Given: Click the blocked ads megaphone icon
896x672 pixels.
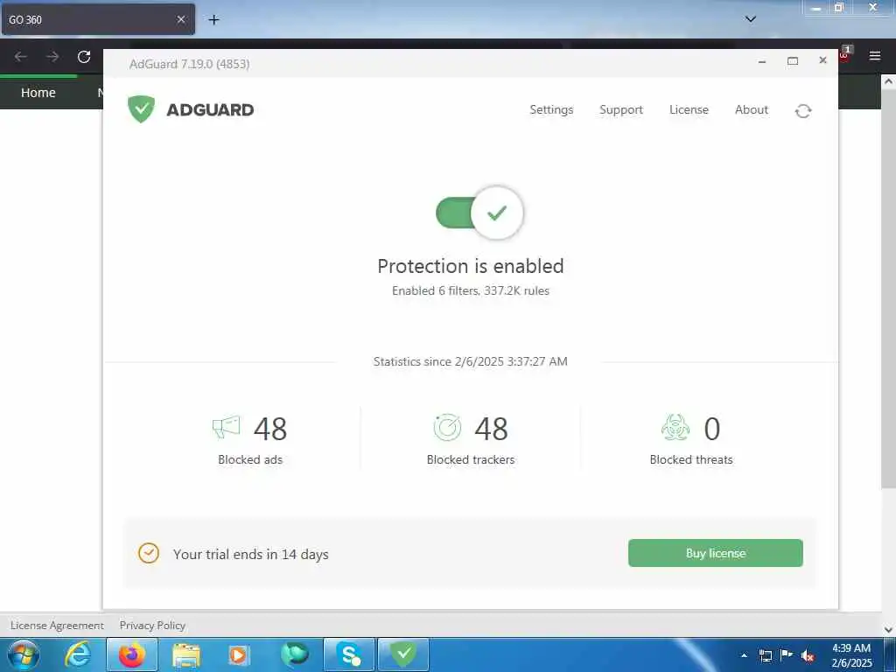Looking at the screenshot, I should click(227, 427).
